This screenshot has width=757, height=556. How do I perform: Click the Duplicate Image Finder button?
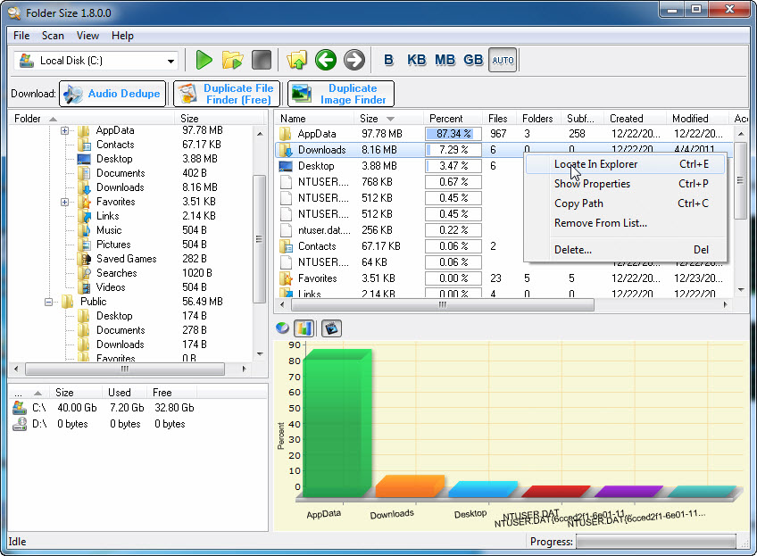(x=341, y=94)
